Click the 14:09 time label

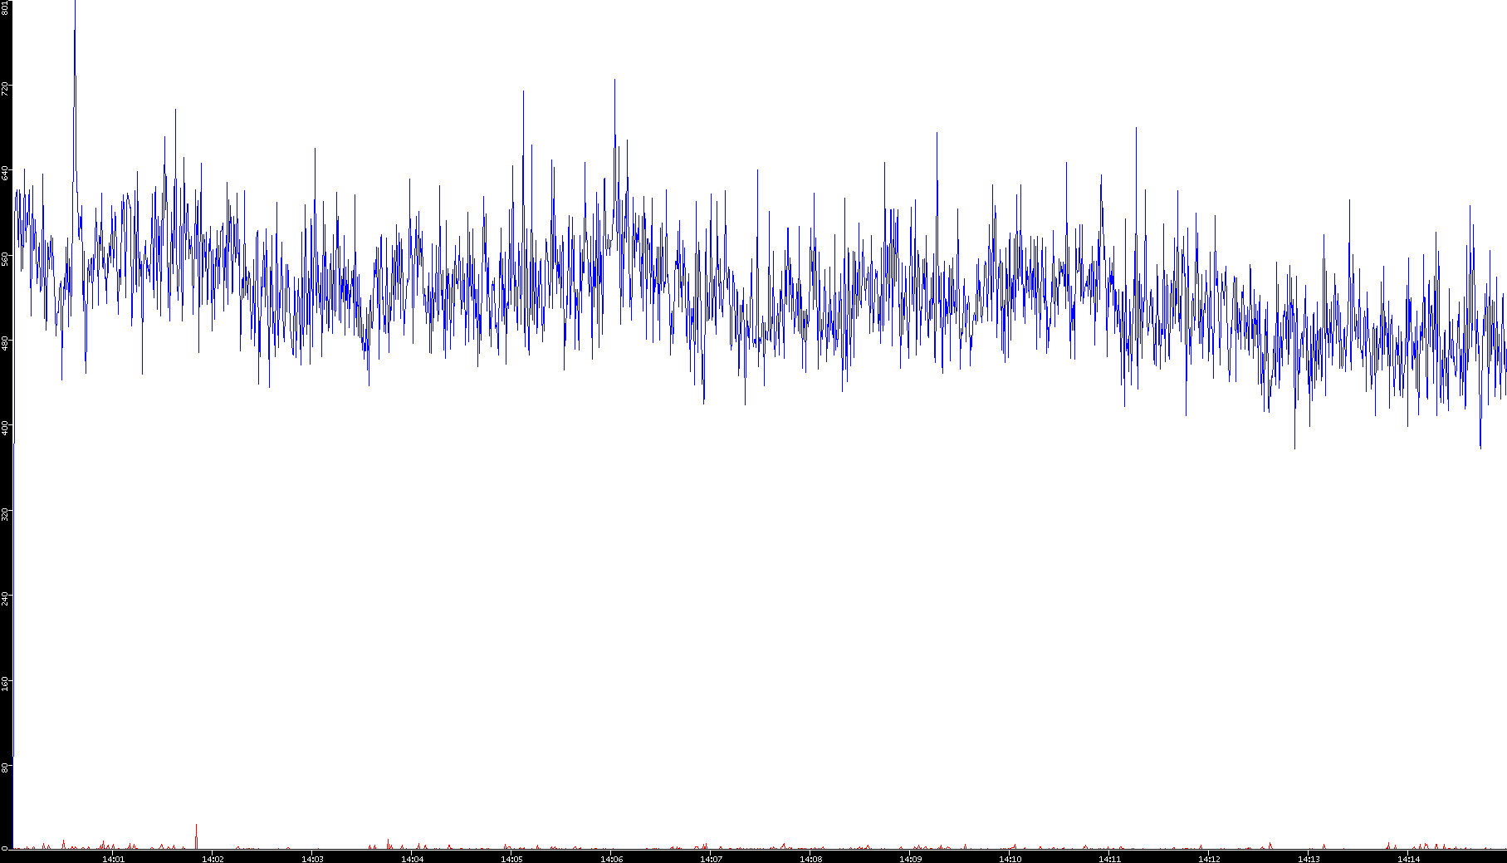(910, 858)
